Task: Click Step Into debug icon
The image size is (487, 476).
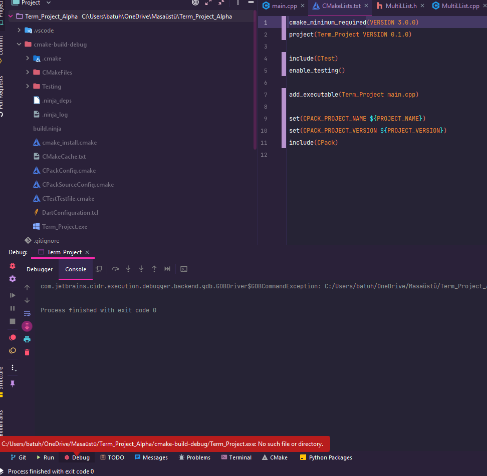Action: [128, 269]
